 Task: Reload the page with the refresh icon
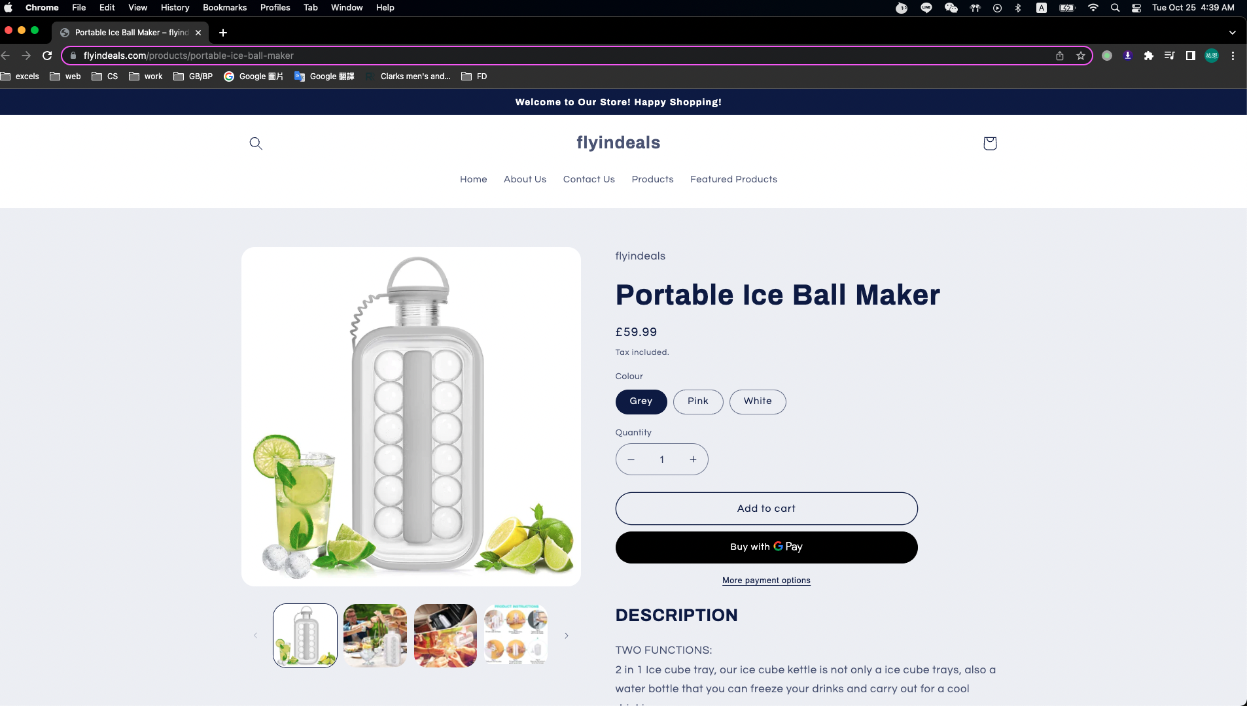(47, 56)
